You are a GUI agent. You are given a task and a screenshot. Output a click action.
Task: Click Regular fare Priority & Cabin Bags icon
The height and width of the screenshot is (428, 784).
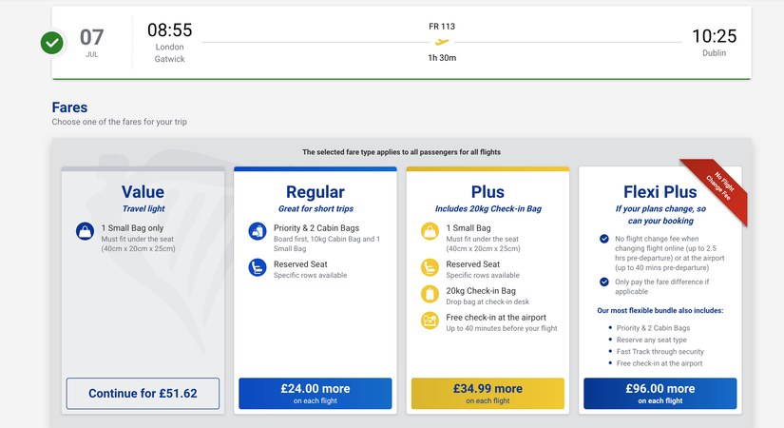point(257,231)
